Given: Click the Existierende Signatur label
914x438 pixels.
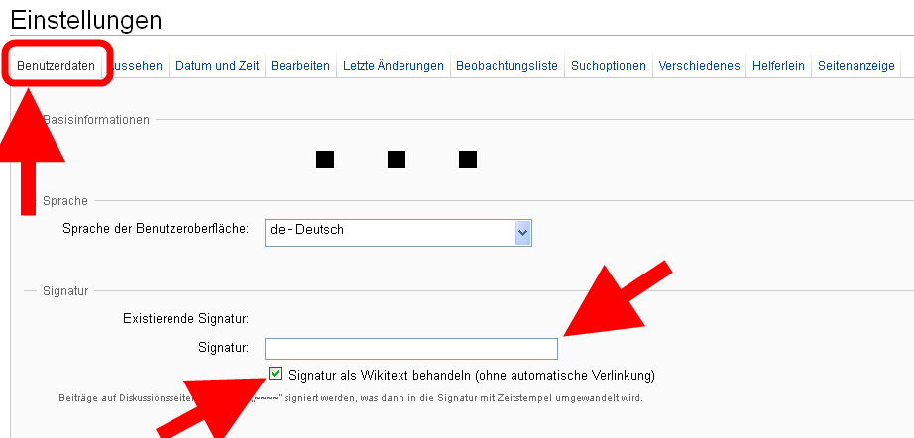Looking at the screenshot, I should coord(185,318).
